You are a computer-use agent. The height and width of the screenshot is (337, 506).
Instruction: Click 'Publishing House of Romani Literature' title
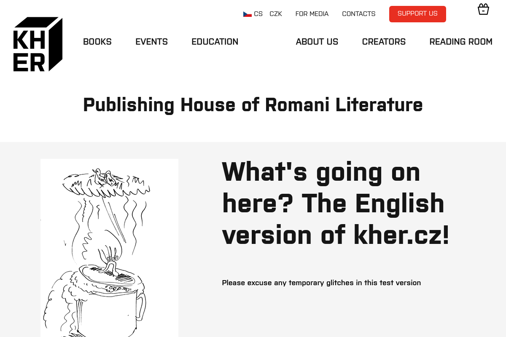(x=253, y=105)
